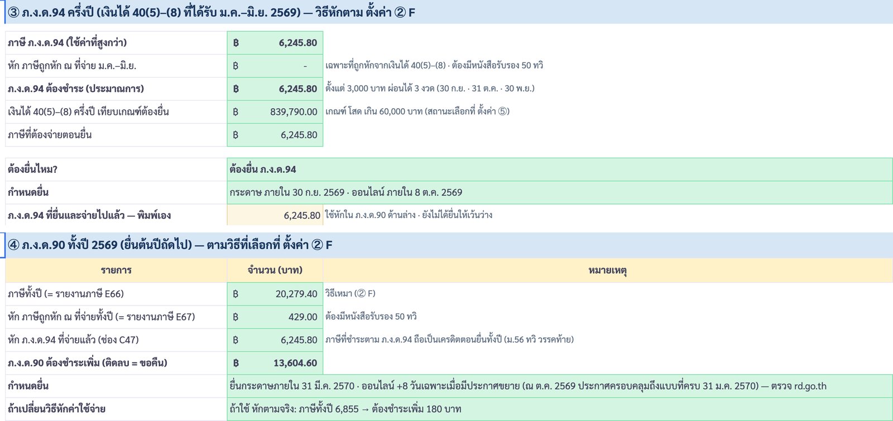Image resolution: width=893 pixels, height=421 pixels.
Task: Click the ถ้าใช้ หักตามจริง: ภาษีทั้งปี 6,855 cell
Action: click(x=560, y=409)
